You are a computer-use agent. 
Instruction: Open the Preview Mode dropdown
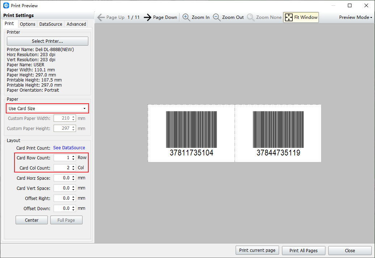point(355,17)
